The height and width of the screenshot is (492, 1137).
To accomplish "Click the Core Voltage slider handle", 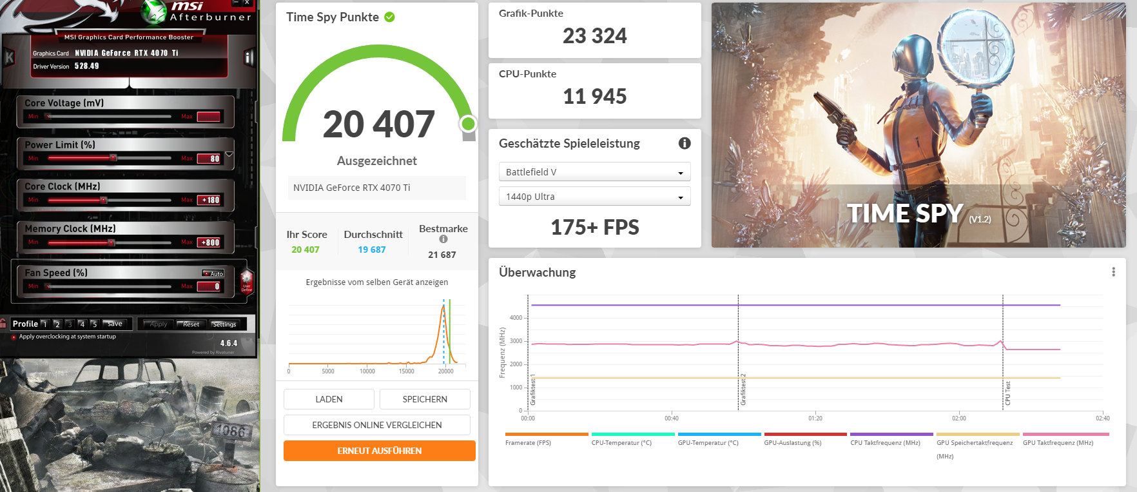I will 48,117.
